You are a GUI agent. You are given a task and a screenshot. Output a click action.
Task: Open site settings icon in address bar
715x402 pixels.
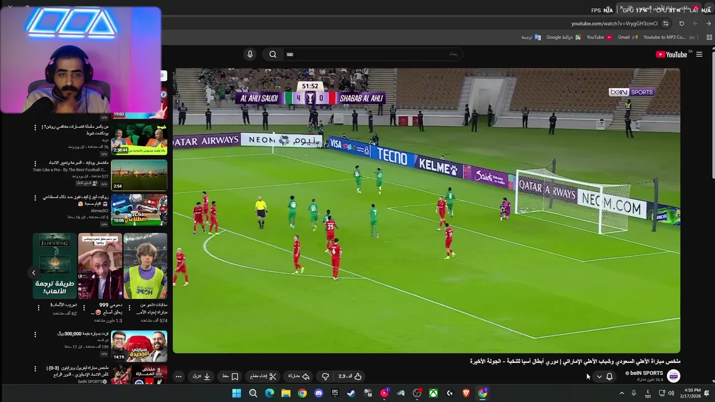666,23
